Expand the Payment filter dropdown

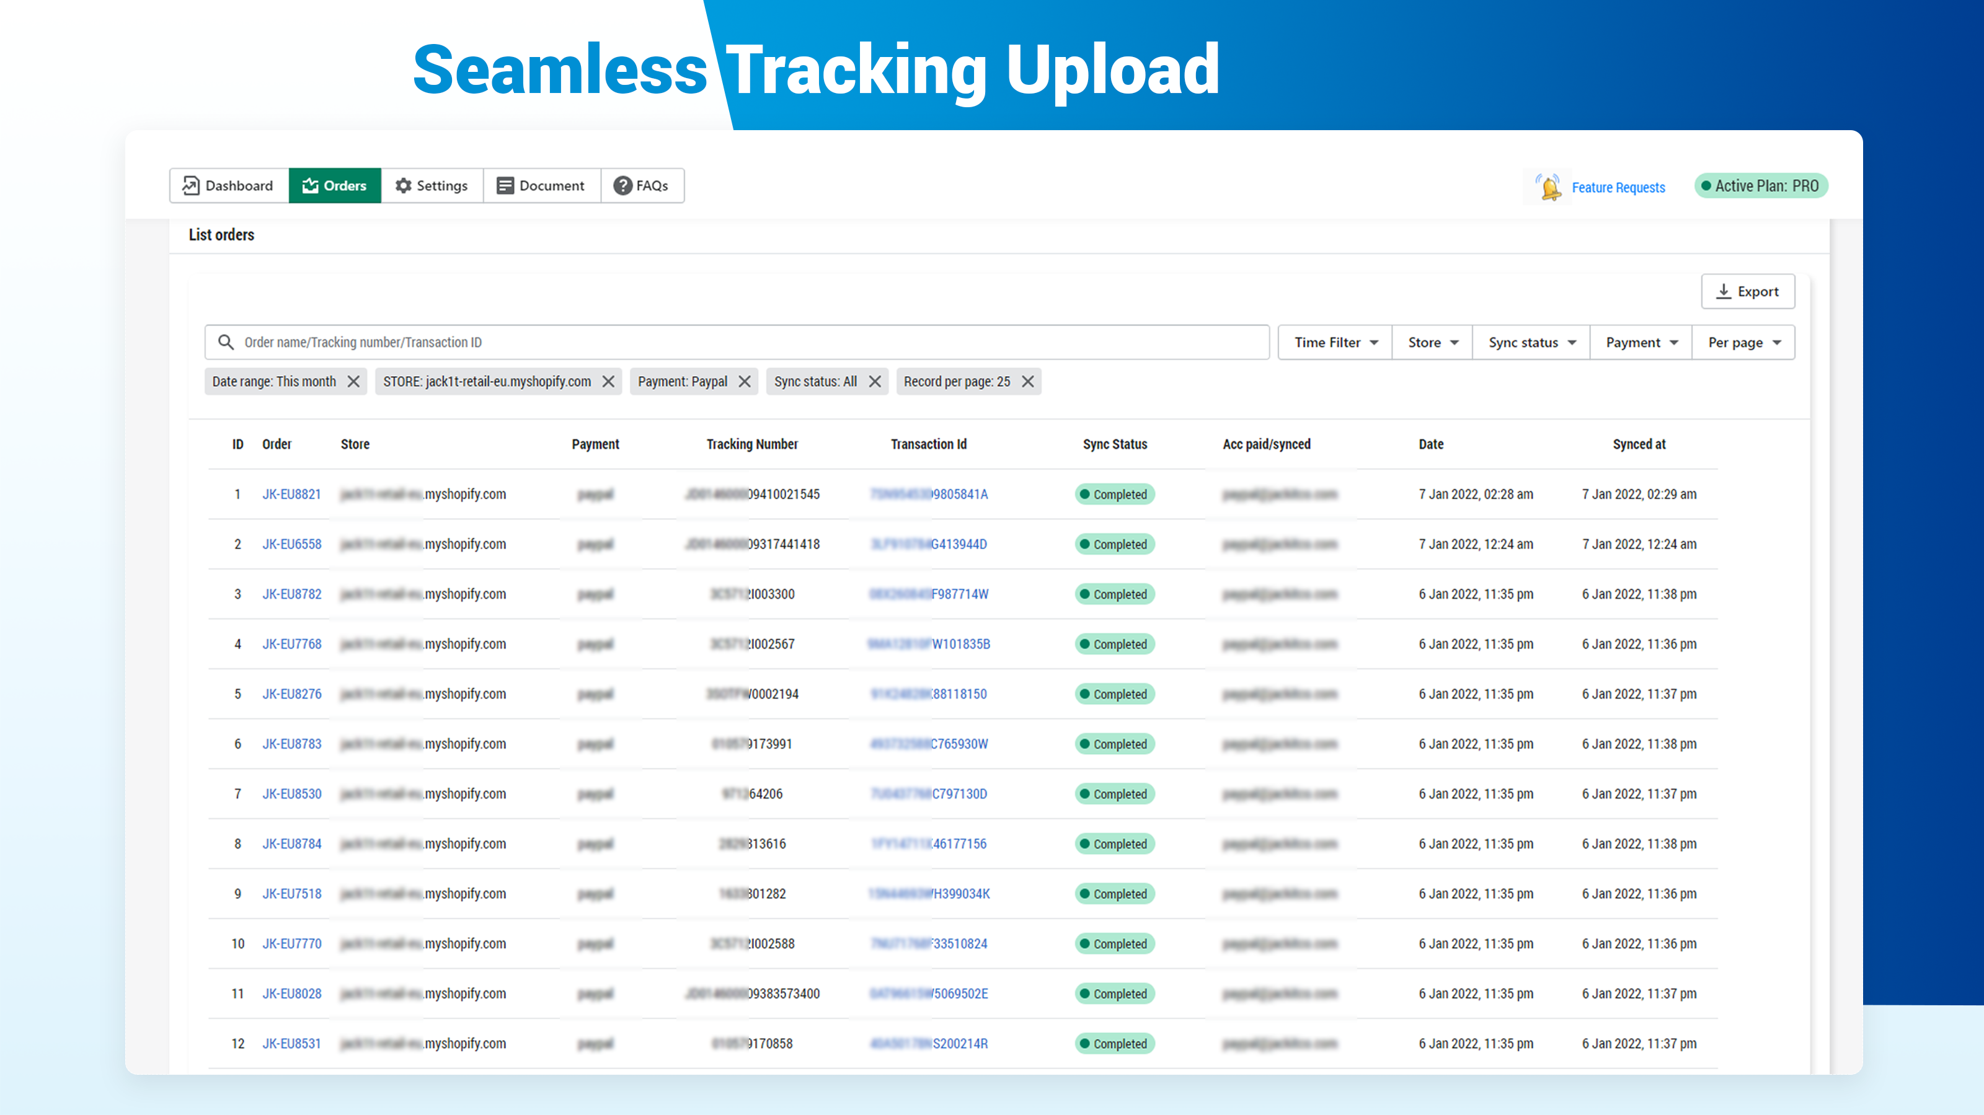pyautogui.click(x=1641, y=342)
